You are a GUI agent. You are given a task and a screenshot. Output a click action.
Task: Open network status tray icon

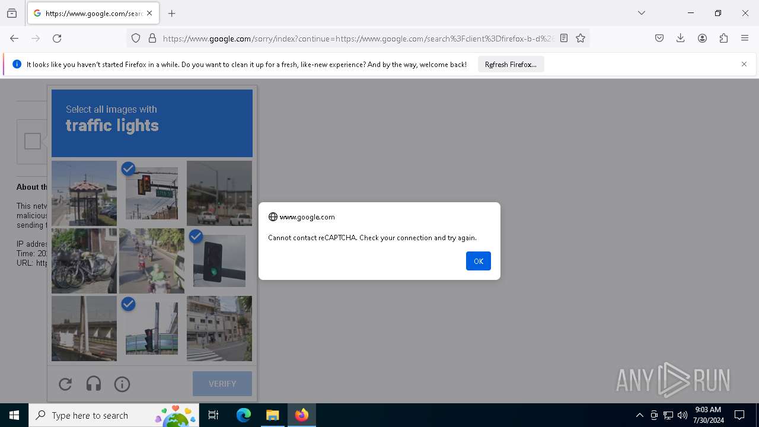click(668, 415)
